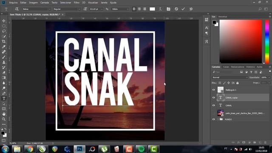
Task: Toggle lock image pixels brush icon
Action: pyautogui.click(x=224, y=83)
